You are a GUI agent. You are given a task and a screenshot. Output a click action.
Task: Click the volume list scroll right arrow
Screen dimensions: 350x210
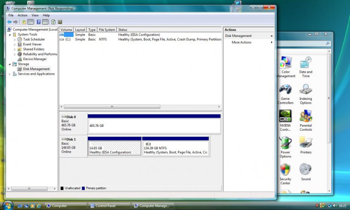tap(219, 107)
